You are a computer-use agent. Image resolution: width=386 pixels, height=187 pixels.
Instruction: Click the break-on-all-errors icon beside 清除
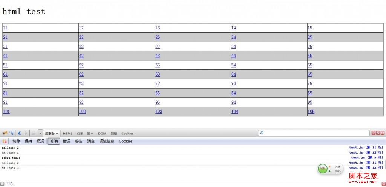tap(5, 142)
